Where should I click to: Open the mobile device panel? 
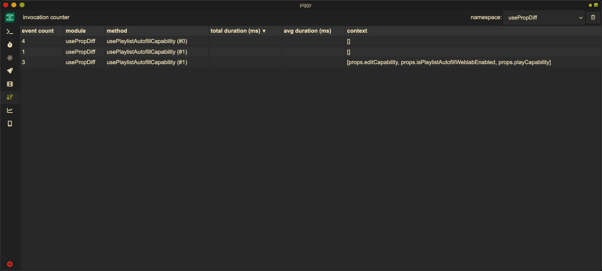[x=10, y=124]
